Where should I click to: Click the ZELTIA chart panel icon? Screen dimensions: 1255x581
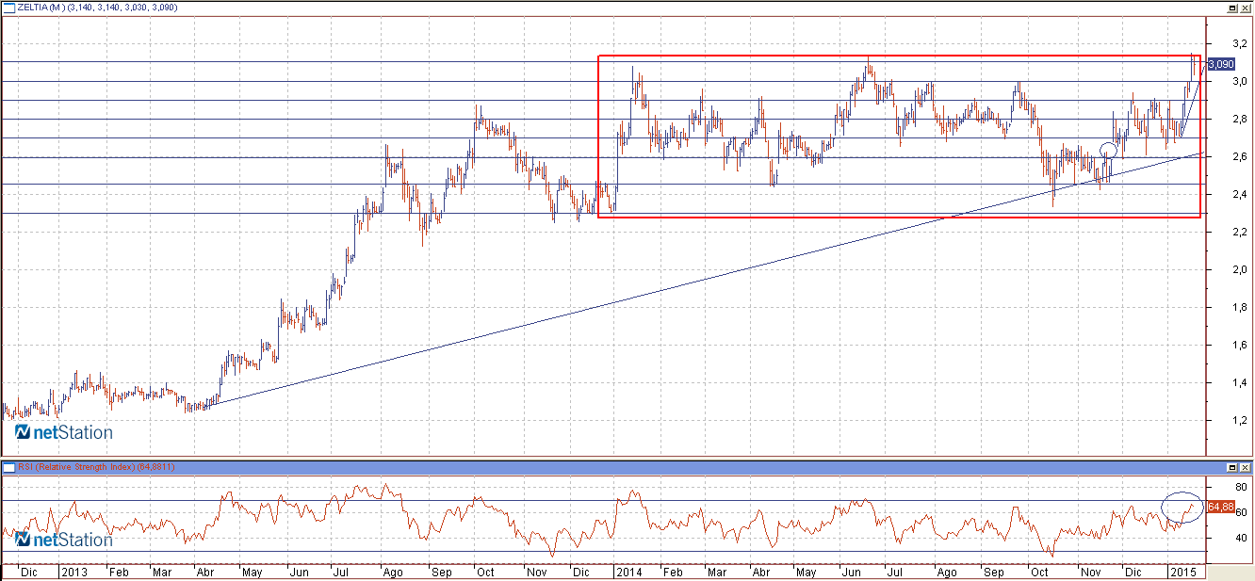coord(8,8)
